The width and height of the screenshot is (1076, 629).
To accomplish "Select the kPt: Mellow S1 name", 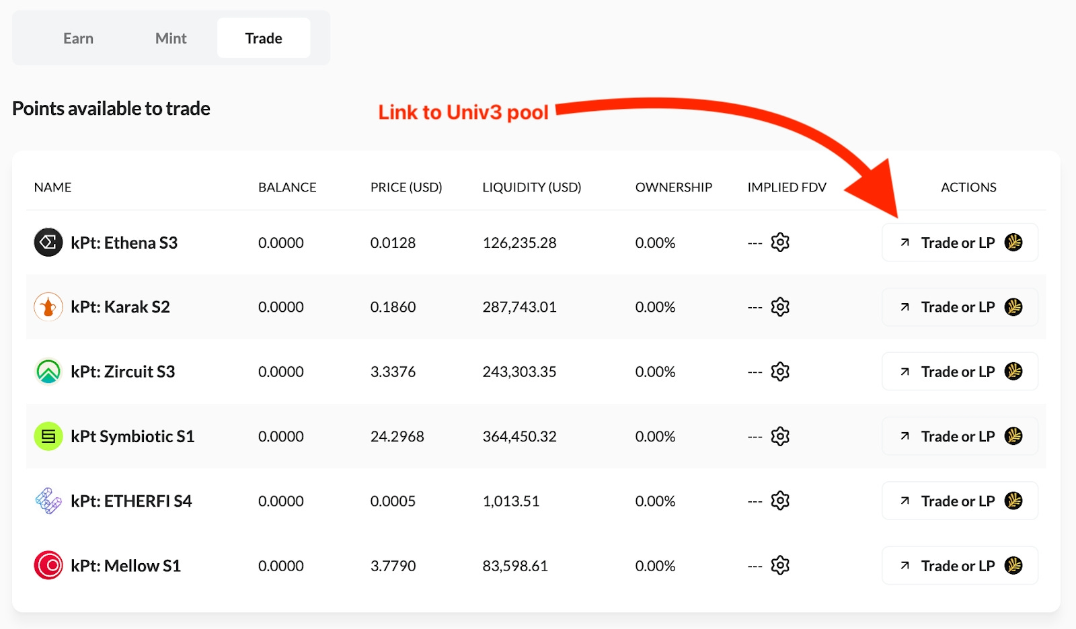I will click(126, 566).
